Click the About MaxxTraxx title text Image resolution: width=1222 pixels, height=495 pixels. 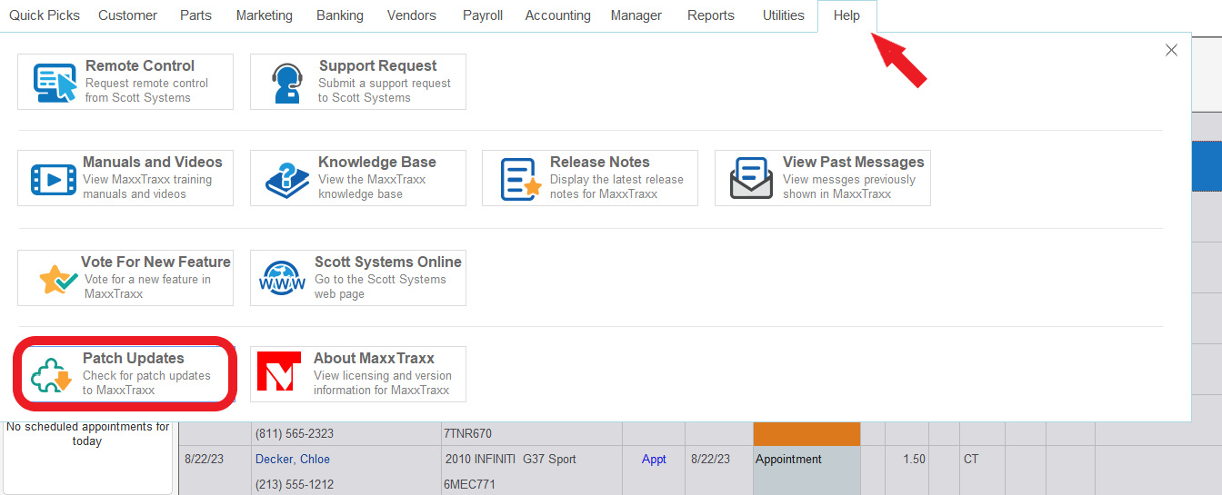click(375, 359)
